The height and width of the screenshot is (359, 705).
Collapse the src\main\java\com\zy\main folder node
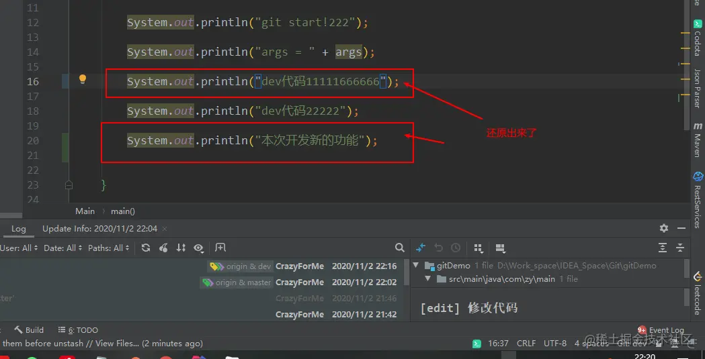tap(427, 278)
